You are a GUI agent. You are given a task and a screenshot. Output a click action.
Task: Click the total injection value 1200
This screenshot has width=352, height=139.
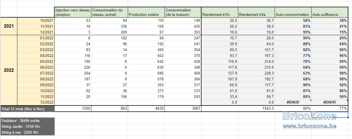click(73, 109)
